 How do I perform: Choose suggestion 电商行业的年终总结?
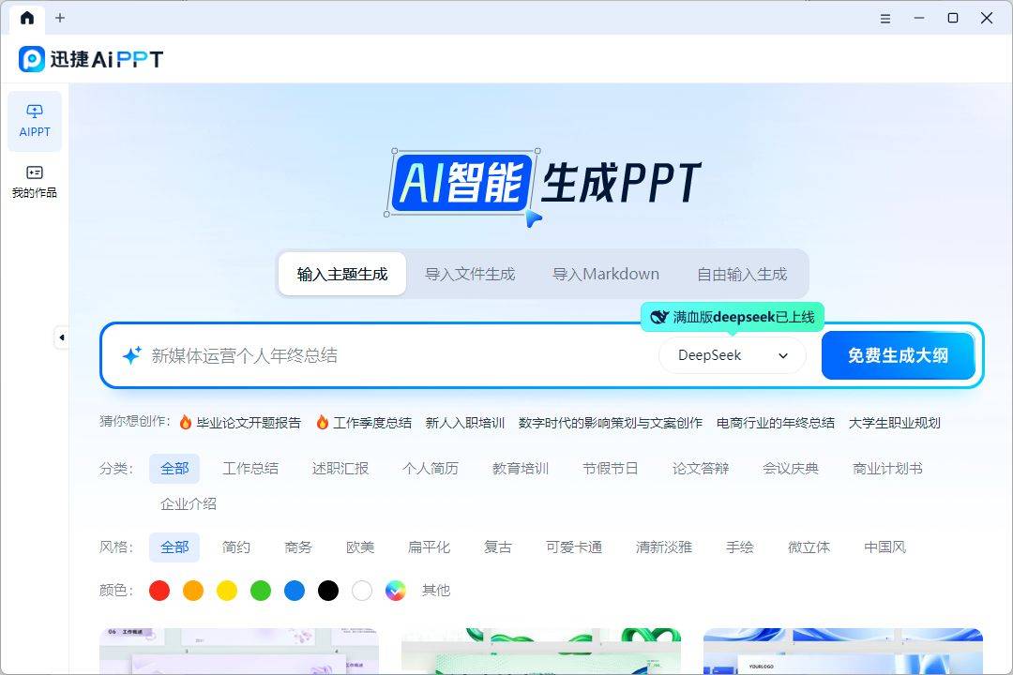point(776,423)
